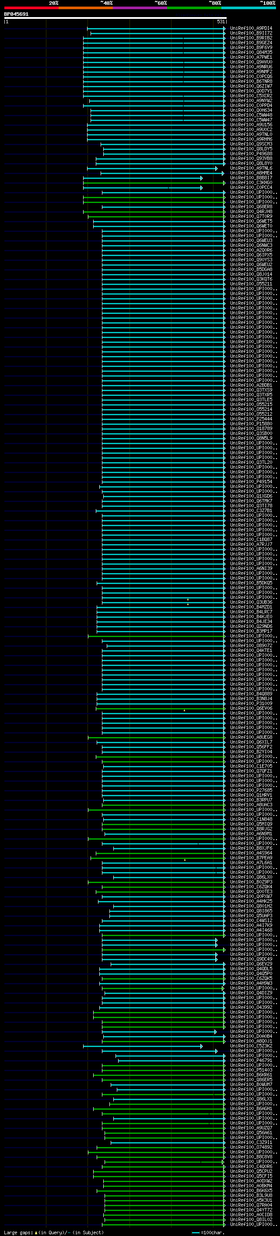Screen dimensions: 280x1236
Task: Click the UniRef100_Q6TMK7 entry
Action: pos(251,501)
